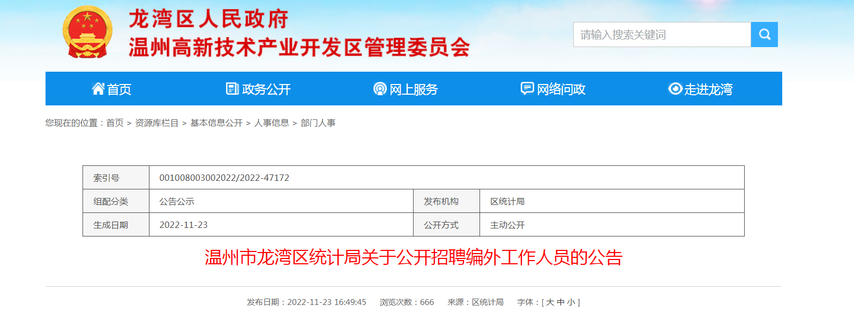This screenshot has height=313, width=854.
Task: Click the 组配分类 label cell
Action: [x=116, y=201]
